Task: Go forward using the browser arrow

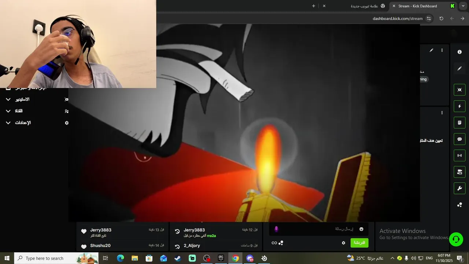Action: (462, 18)
